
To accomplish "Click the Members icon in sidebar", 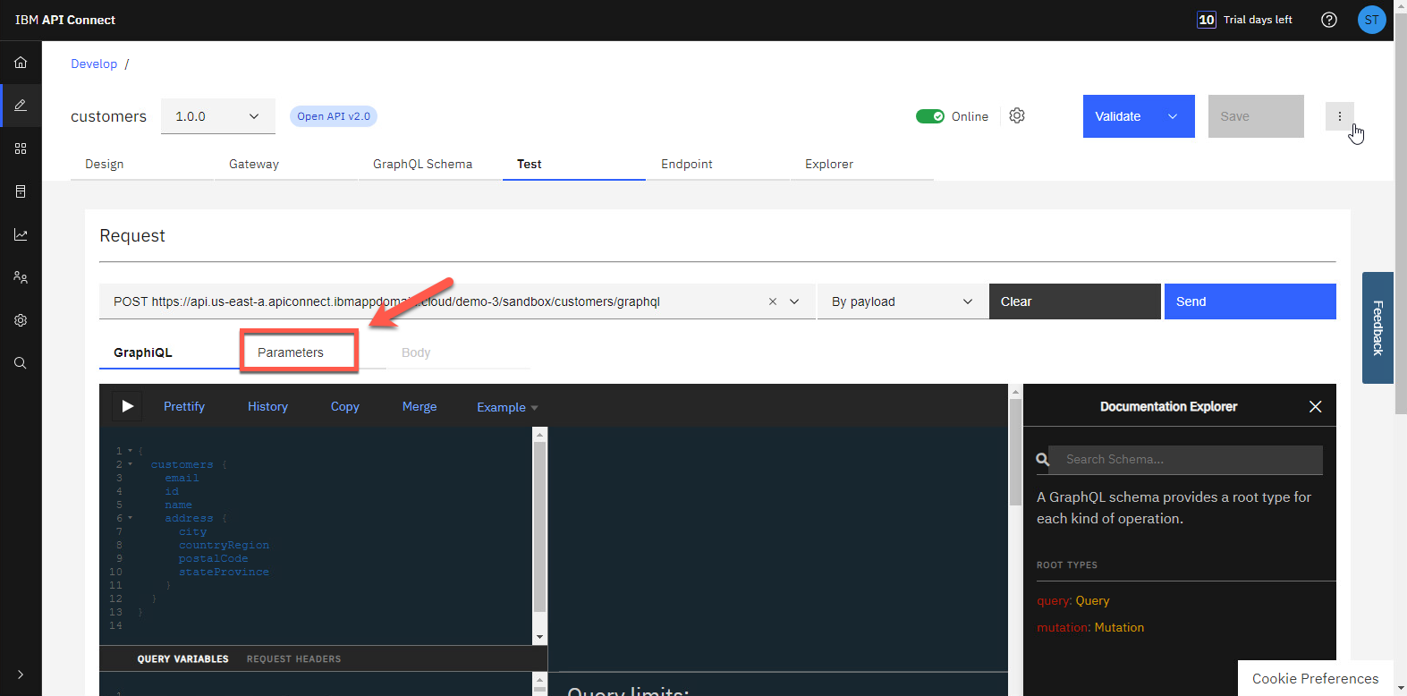I will pos(21,277).
